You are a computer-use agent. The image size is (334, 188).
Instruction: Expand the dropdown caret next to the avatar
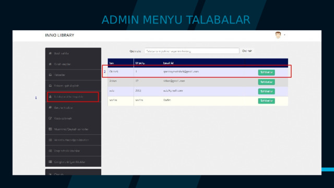pos(284,35)
